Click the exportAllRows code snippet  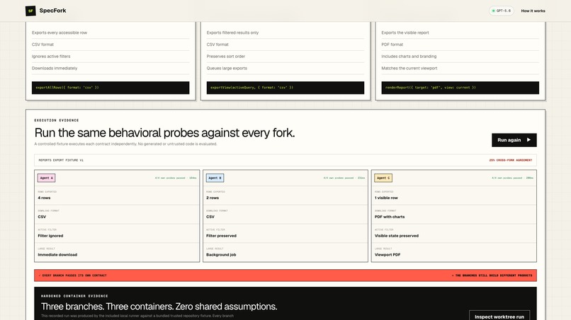(111, 88)
